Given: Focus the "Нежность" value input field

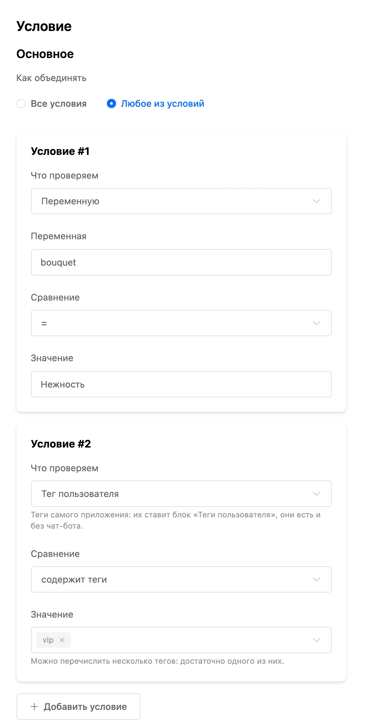Looking at the screenshot, I should coord(181,384).
